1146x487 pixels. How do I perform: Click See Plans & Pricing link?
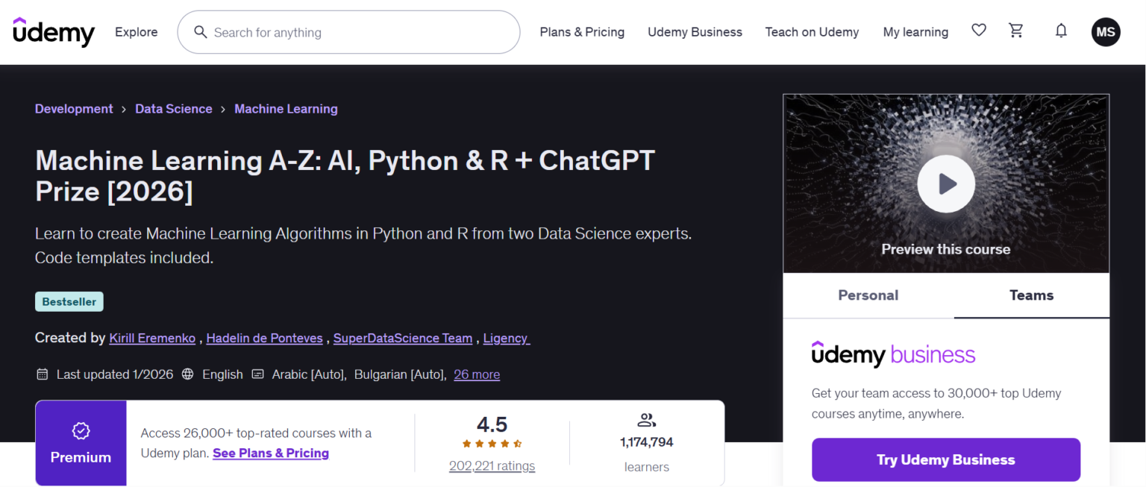(271, 453)
